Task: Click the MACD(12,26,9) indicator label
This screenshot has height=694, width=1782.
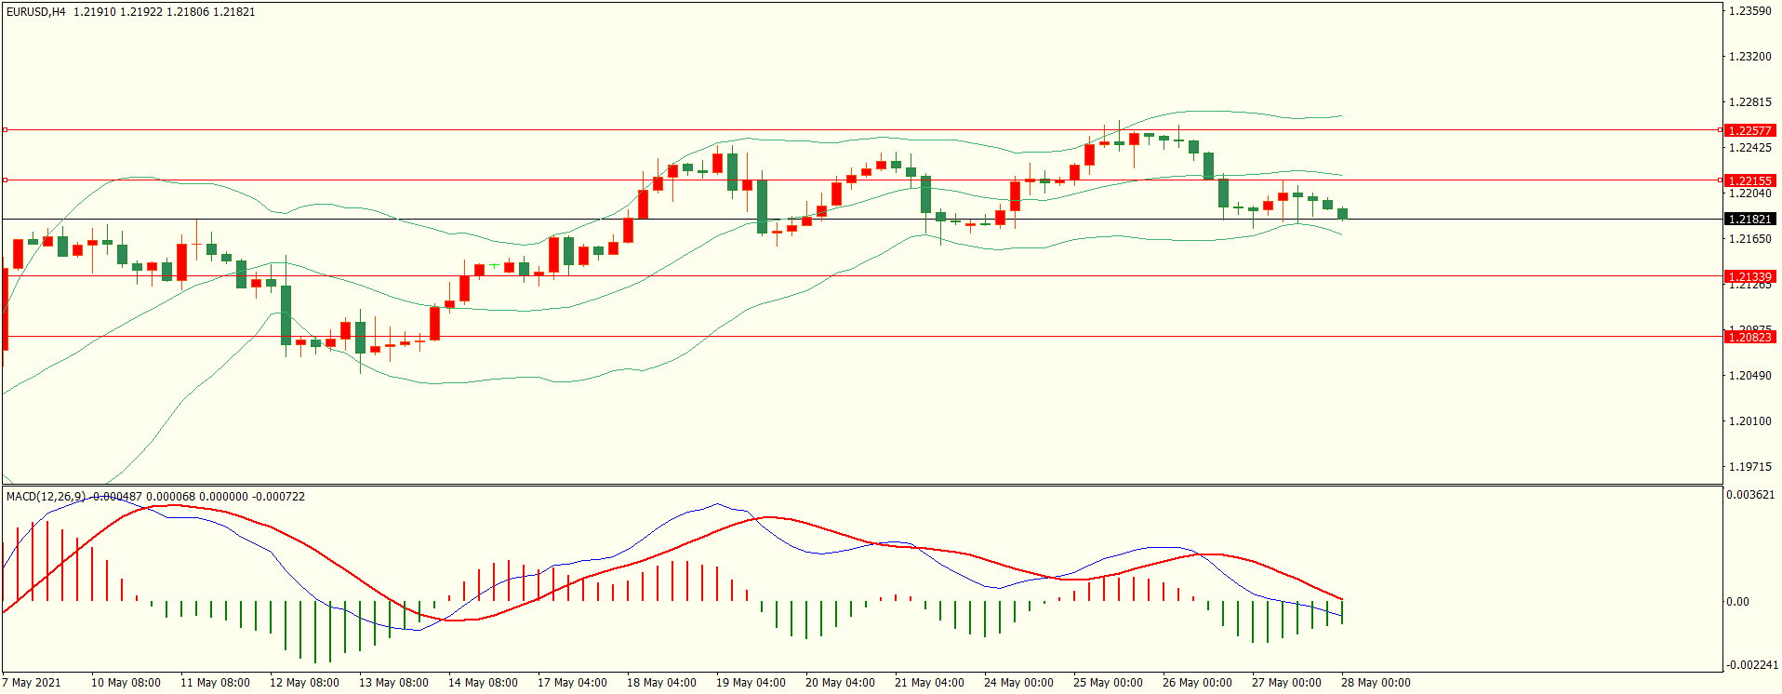Action: 47,497
